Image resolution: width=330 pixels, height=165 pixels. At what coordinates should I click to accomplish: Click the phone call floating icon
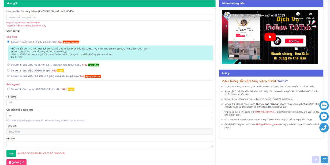pos(324,128)
